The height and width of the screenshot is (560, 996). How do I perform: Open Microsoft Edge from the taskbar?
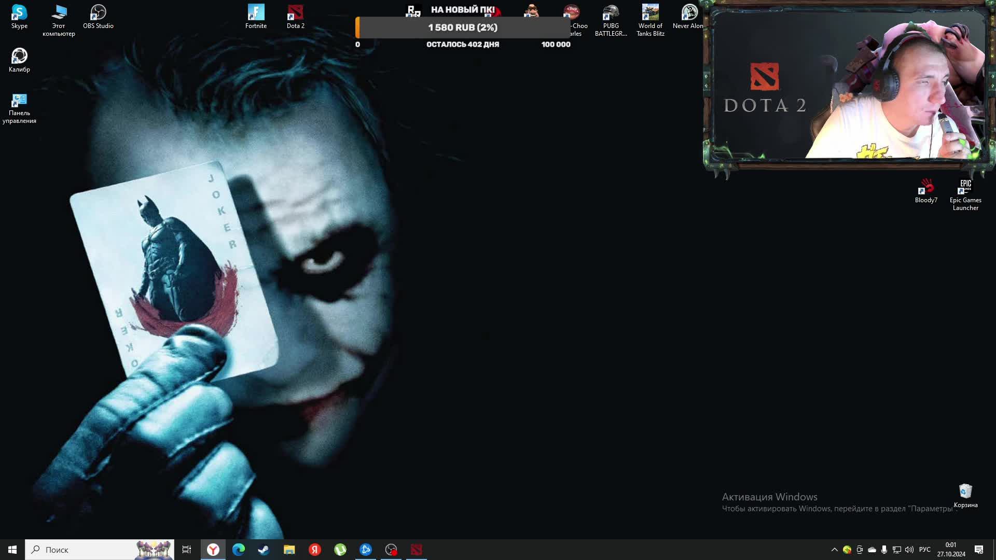coord(239,550)
